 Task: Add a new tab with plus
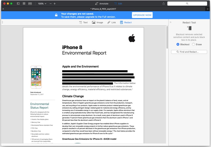coord(208,9)
